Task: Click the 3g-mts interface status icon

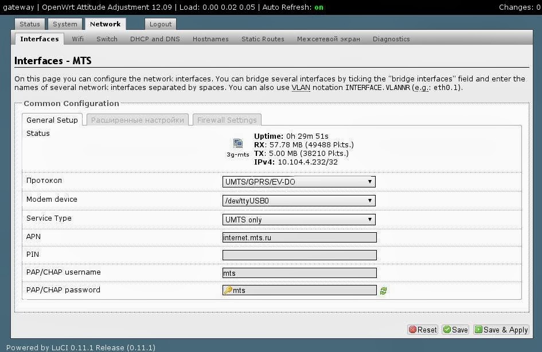Action: coord(238,143)
